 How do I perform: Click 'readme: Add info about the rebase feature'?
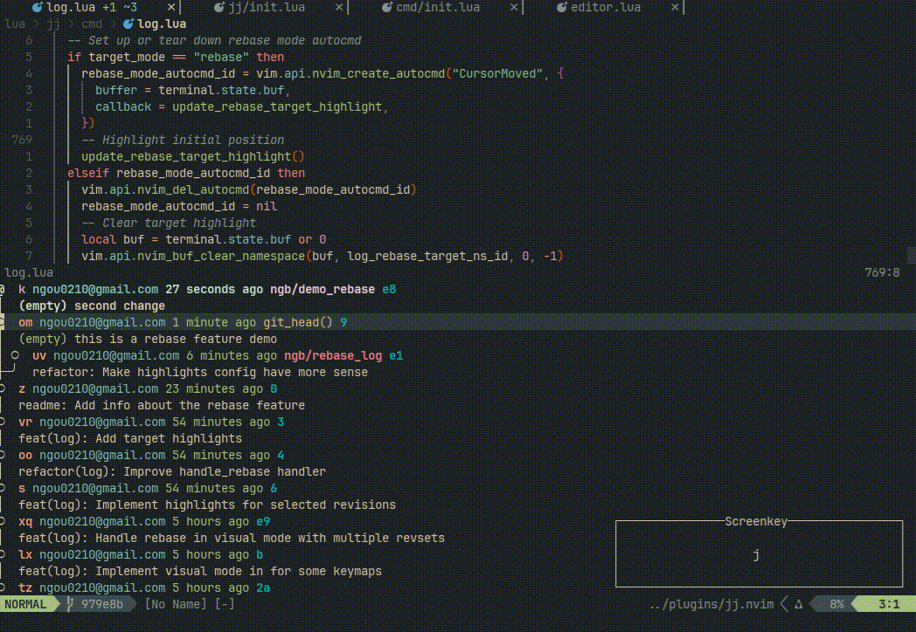pos(162,406)
